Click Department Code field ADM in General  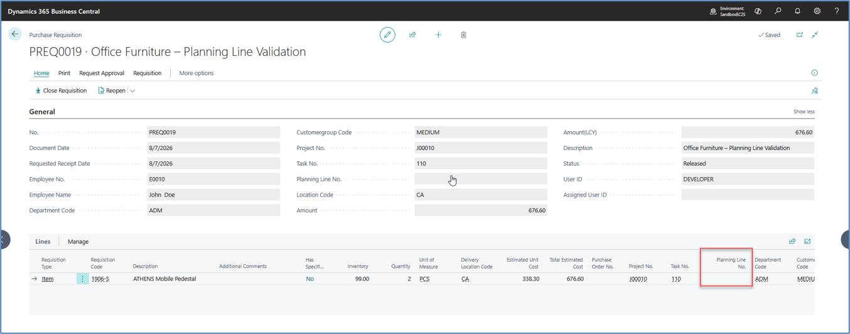coord(213,210)
